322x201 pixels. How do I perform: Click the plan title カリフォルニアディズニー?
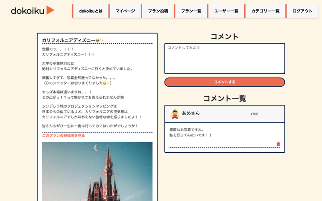(x=73, y=40)
